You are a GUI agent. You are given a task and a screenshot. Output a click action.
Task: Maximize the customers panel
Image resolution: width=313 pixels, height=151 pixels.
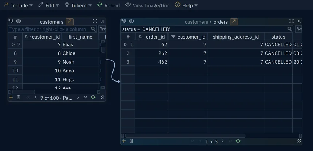95,21
